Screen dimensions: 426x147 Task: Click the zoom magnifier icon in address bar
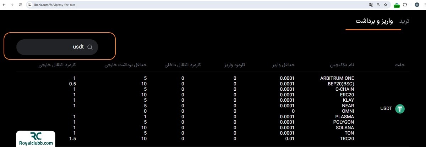pos(378,5)
